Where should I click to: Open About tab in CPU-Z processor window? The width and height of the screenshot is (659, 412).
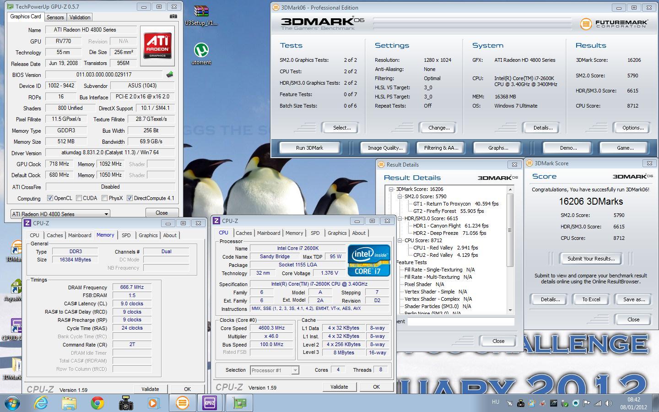click(x=359, y=233)
